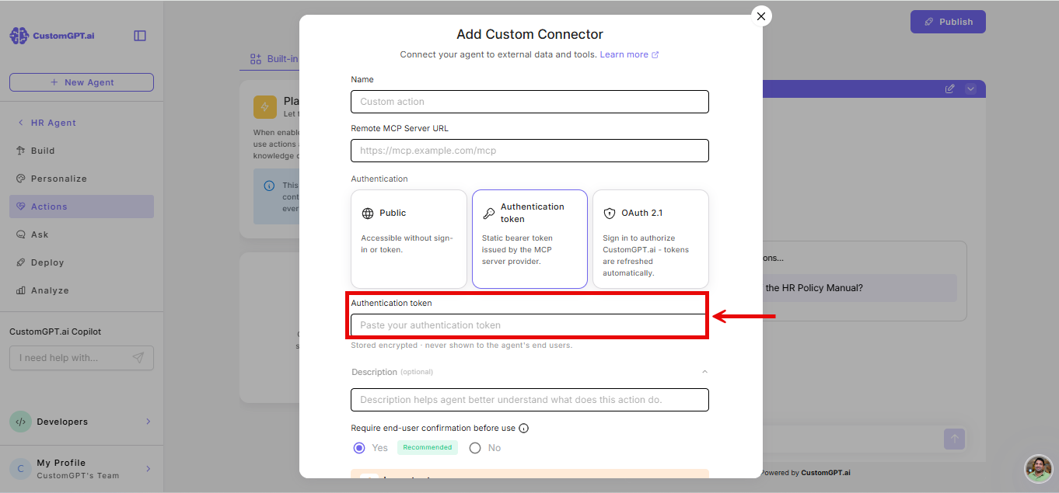Collapse the sidebar panel icon
This screenshot has height=493, width=1059.
point(140,36)
